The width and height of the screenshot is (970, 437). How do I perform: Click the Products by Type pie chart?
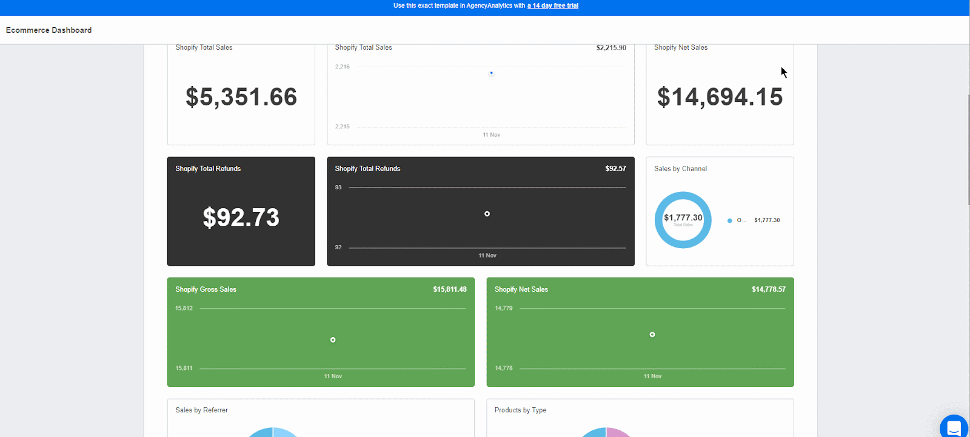point(606,432)
